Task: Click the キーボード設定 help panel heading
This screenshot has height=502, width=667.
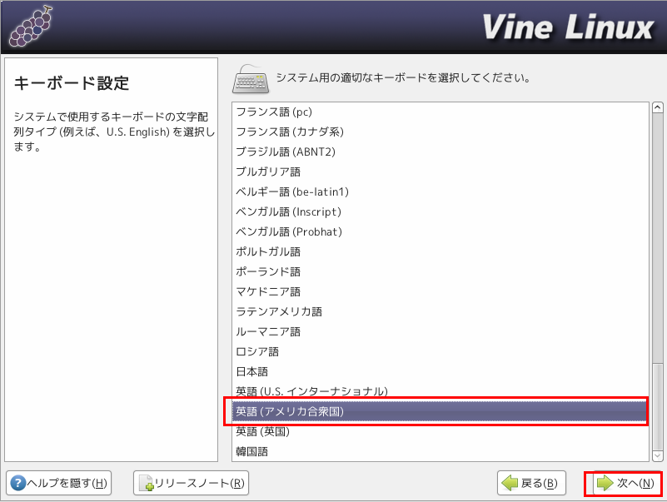Action: click(72, 83)
